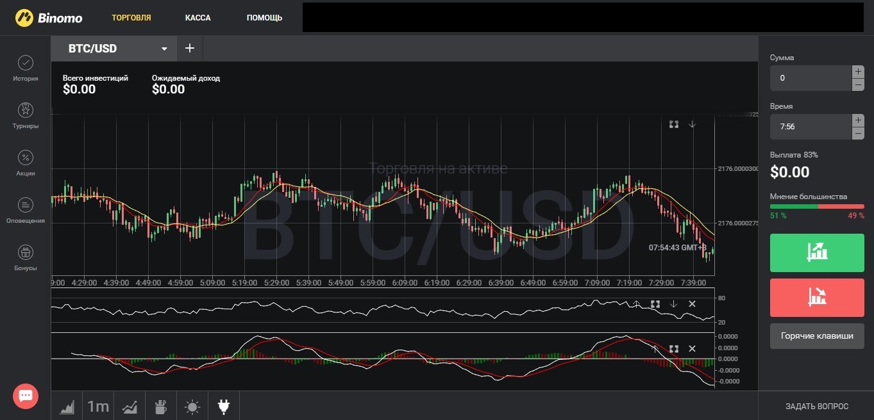
Task: Click the 07:54:43 GMT+3 clock on chart
Action: pos(678,247)
